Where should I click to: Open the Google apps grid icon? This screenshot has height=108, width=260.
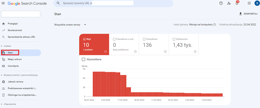point(249,3)
